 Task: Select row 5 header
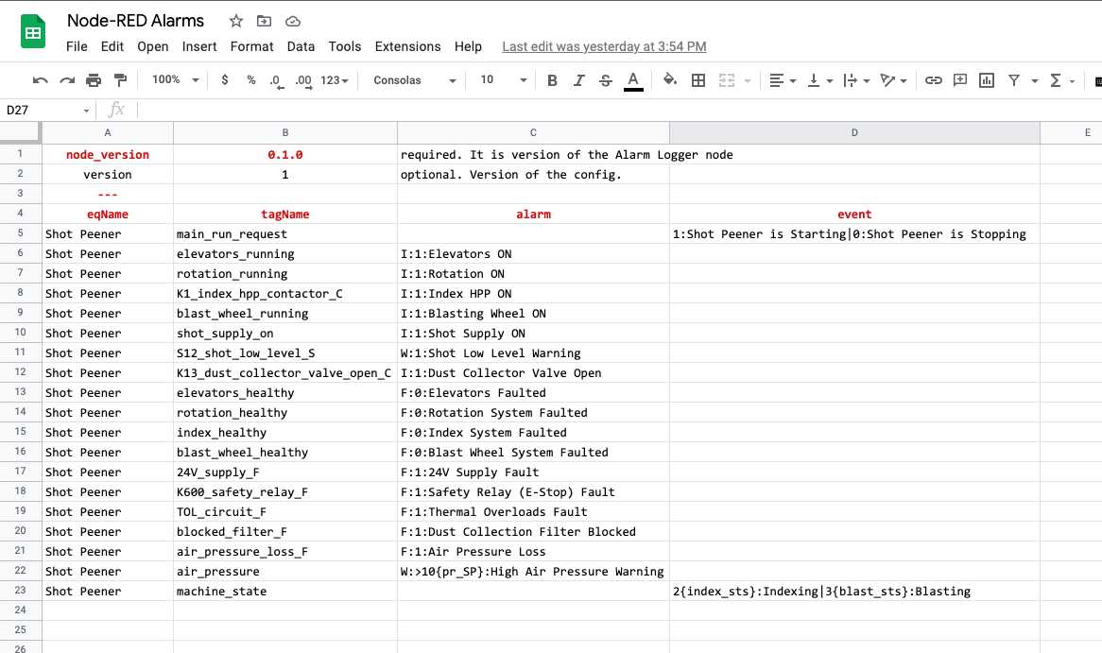21,233
